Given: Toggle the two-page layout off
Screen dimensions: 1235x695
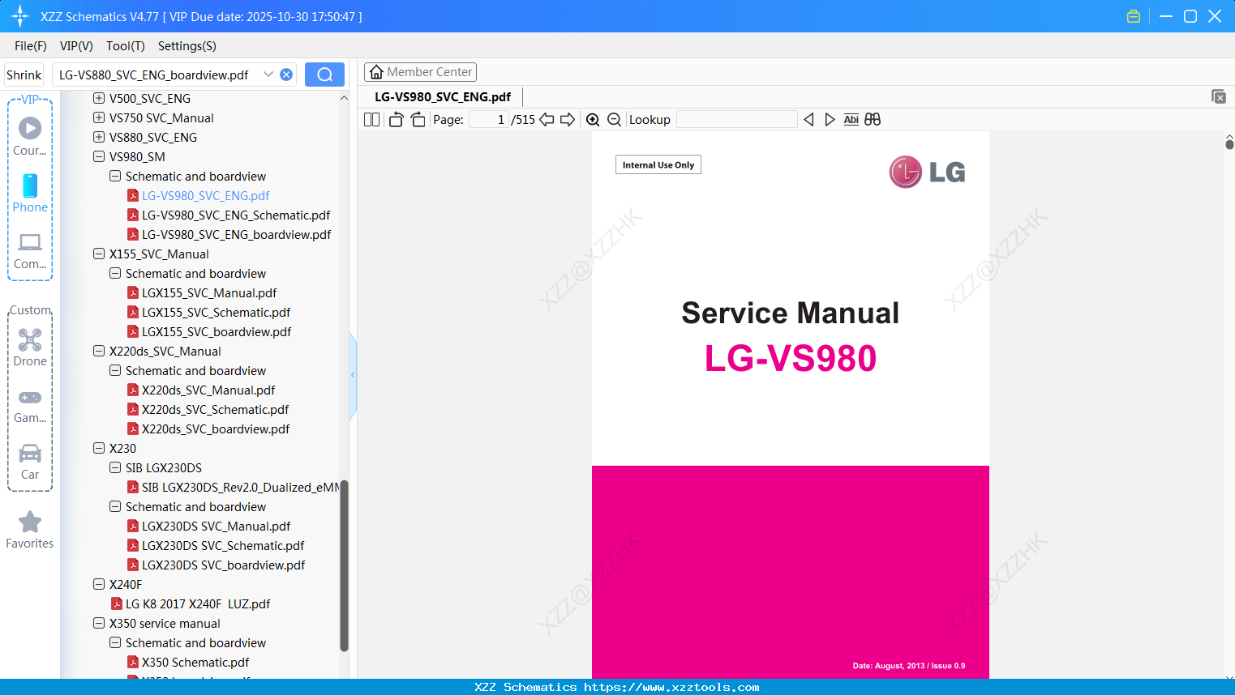Looking at the screenshot, I should [371, 119].
